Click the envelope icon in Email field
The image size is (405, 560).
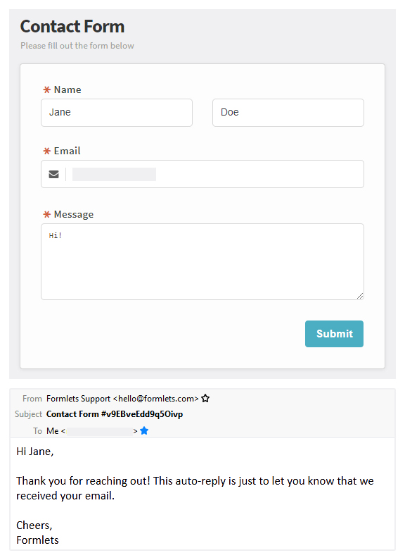[x=54, y=174]
